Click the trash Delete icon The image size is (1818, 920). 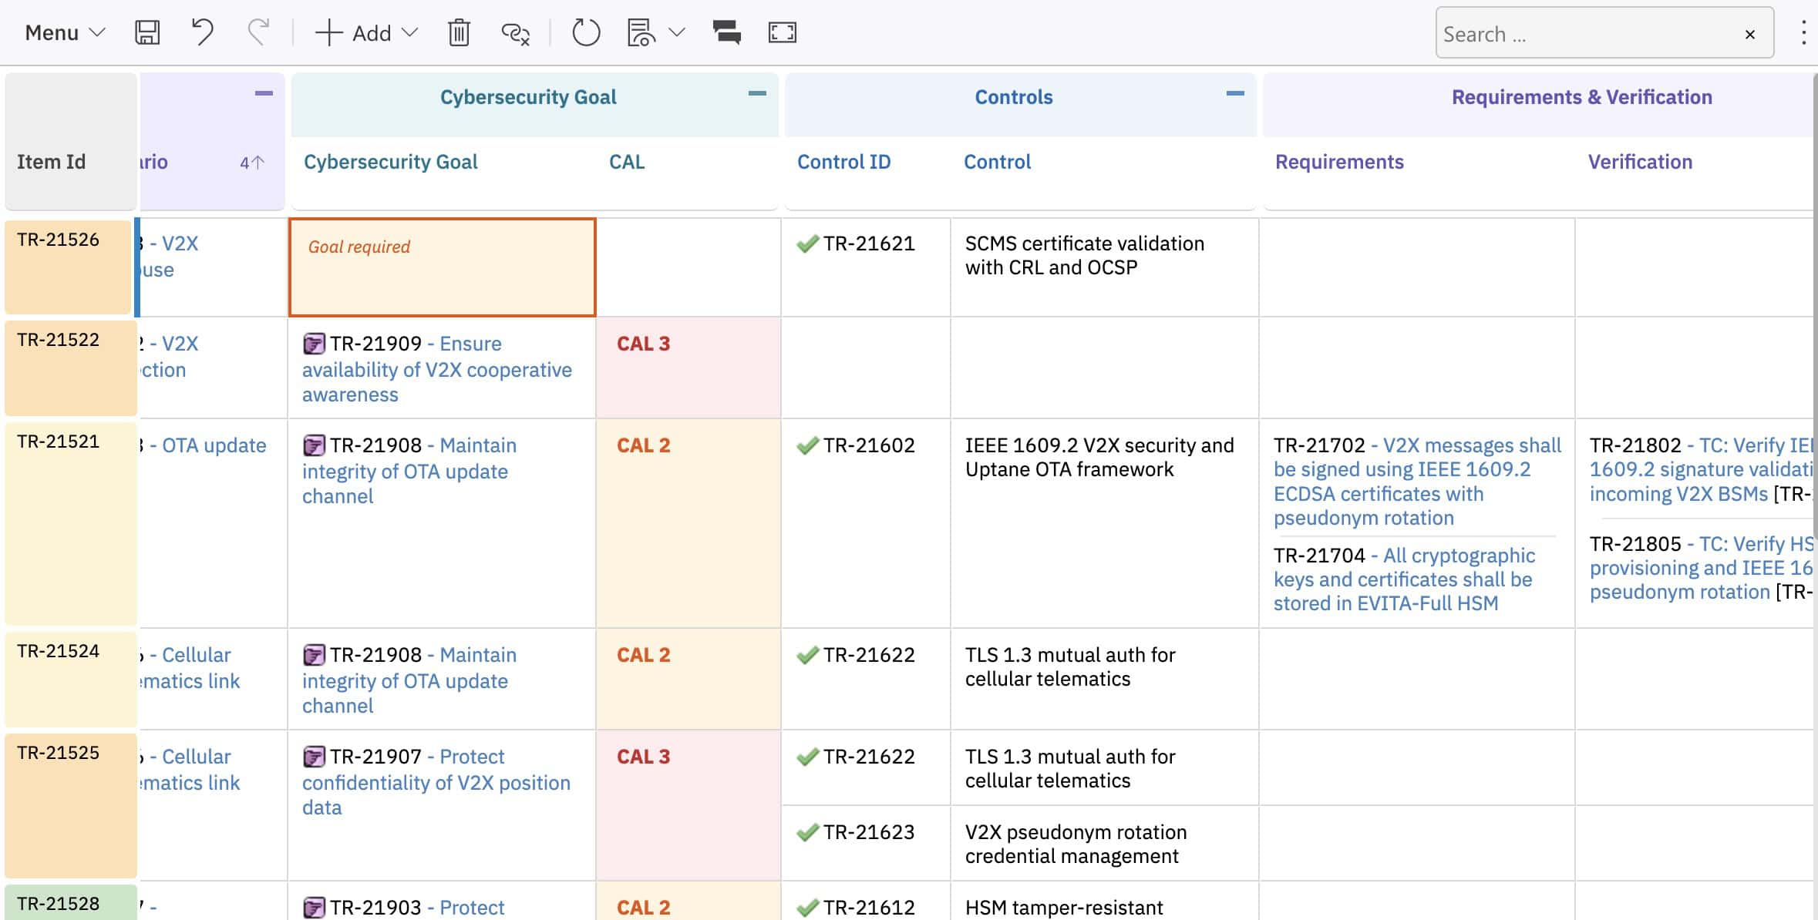point(459,32)
